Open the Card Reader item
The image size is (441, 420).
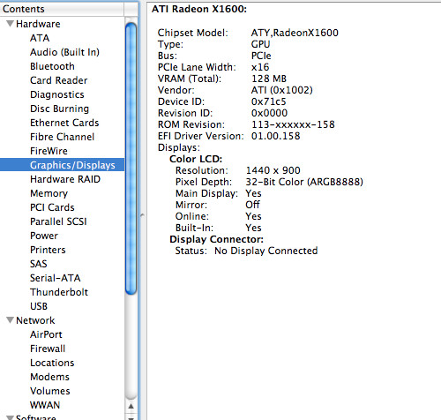[x=59, y=80]
